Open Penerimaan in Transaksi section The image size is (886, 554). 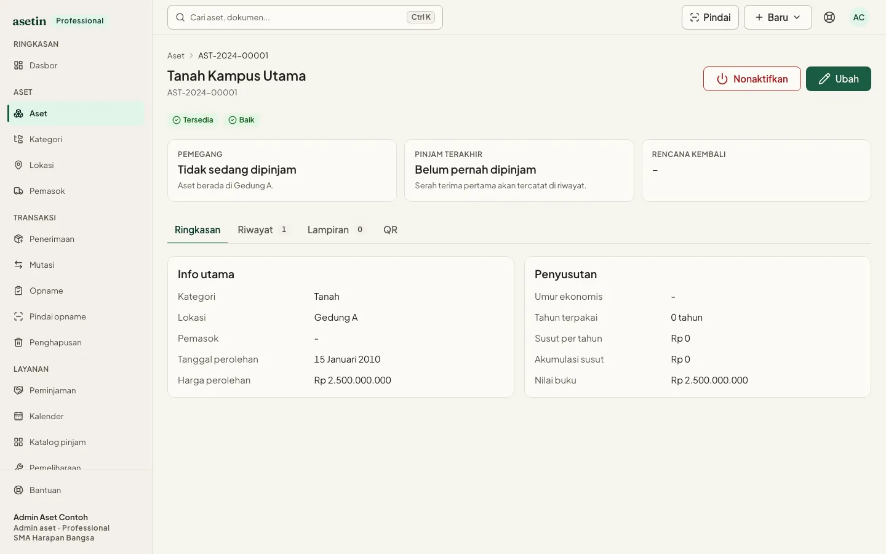click(x=76, y=239)
